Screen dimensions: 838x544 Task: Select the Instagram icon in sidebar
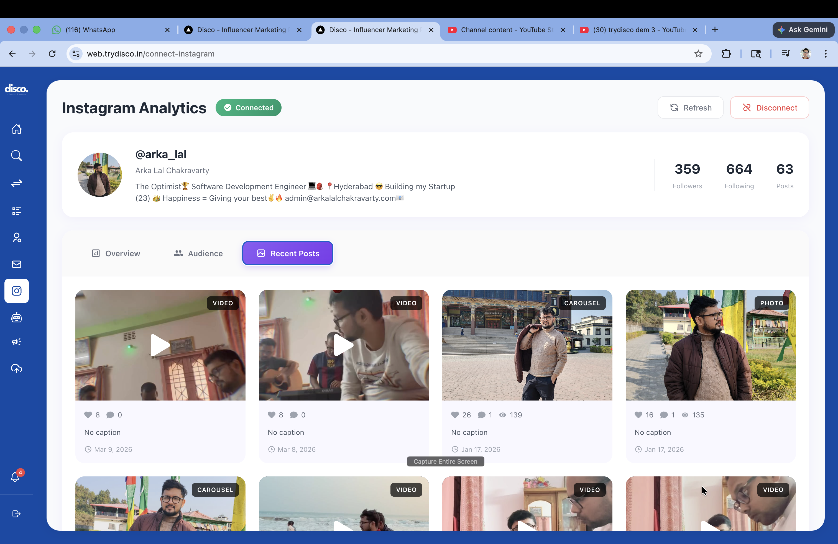(x=17, y=291)
